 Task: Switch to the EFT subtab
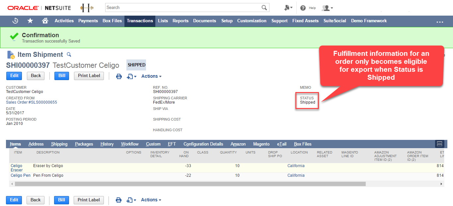point(172,144)
